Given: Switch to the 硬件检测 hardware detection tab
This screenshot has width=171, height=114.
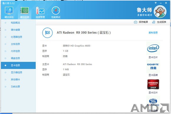Looking at the screenshot, I should click(25, 12).
